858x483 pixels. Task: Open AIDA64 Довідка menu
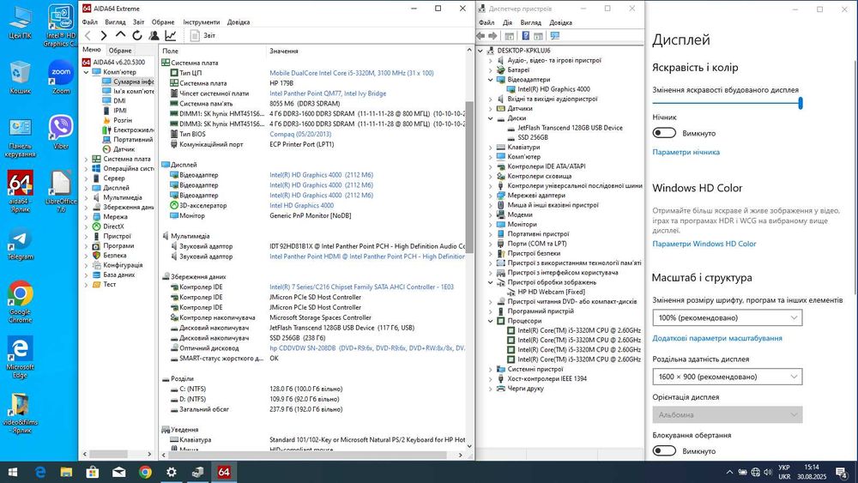(238, 22)
